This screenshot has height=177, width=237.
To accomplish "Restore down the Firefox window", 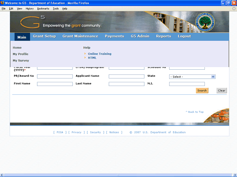I will 229,3.
